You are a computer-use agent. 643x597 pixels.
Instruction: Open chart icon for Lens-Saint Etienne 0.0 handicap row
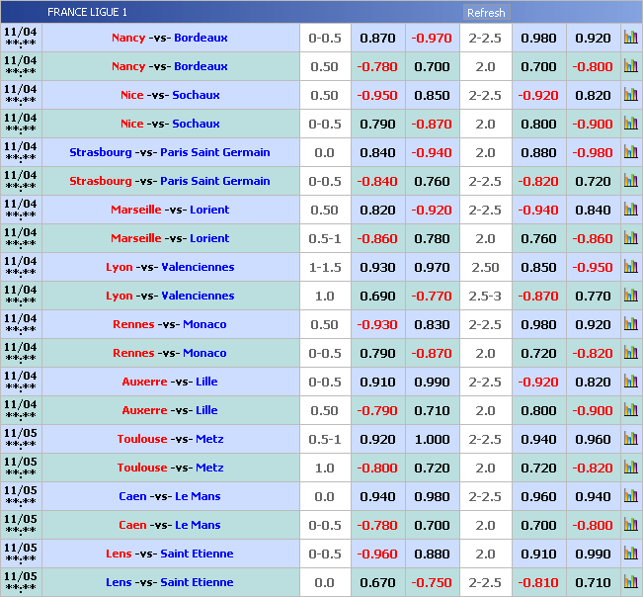click(x=630, y=582)
